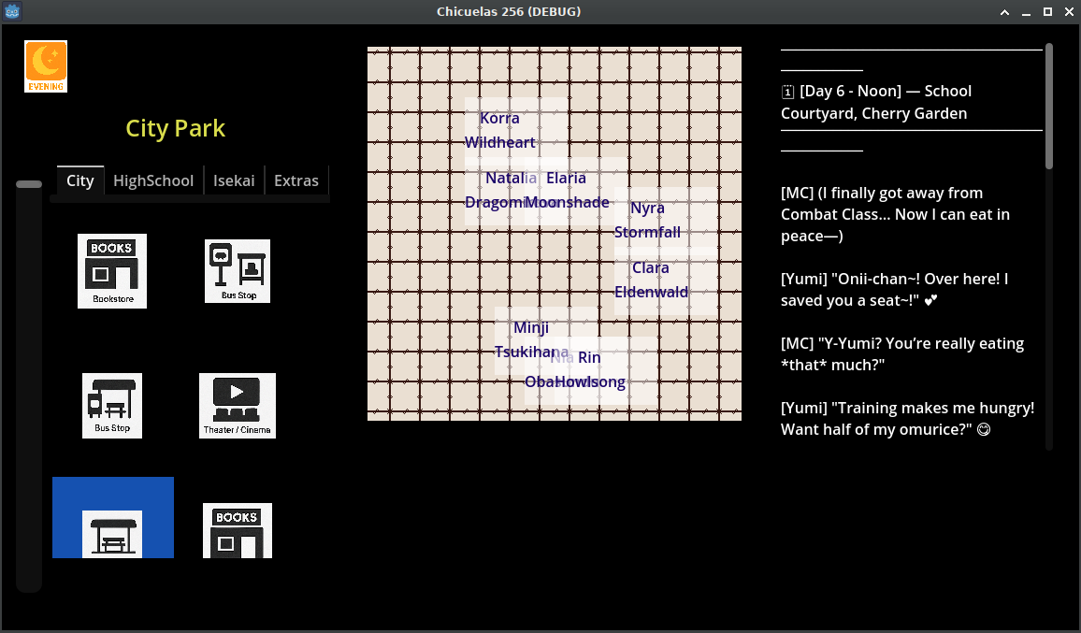Select character Nyra Stormfall on the map
1081x633 pixels.
[x=665, y=220]
